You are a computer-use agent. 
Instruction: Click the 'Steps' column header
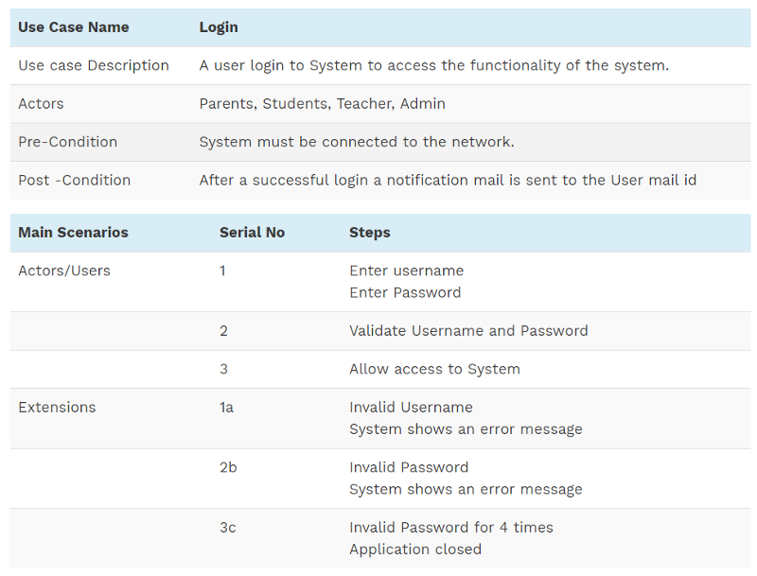tap(369, 232)
